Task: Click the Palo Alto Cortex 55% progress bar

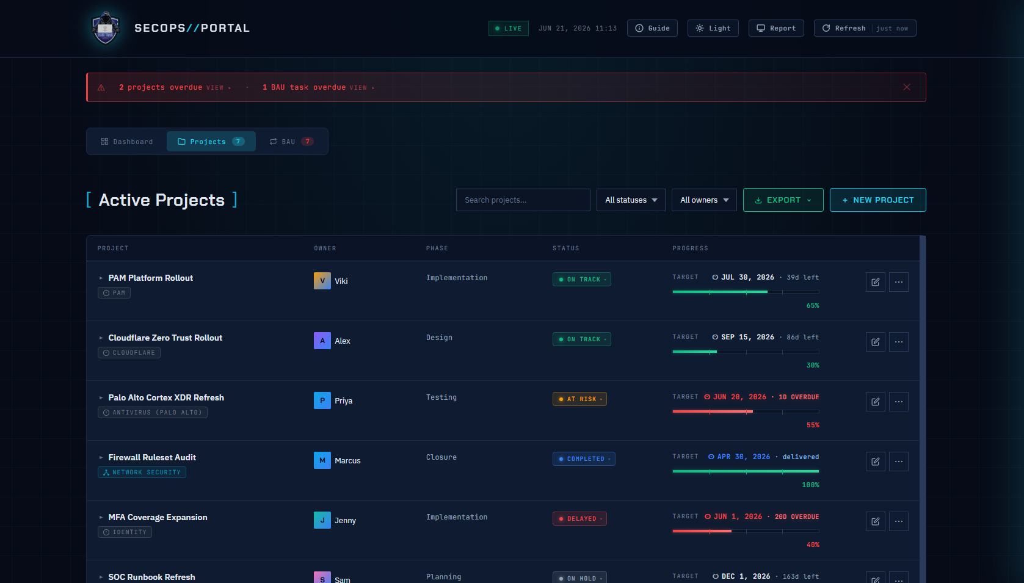Action: [x=746, y=411]
